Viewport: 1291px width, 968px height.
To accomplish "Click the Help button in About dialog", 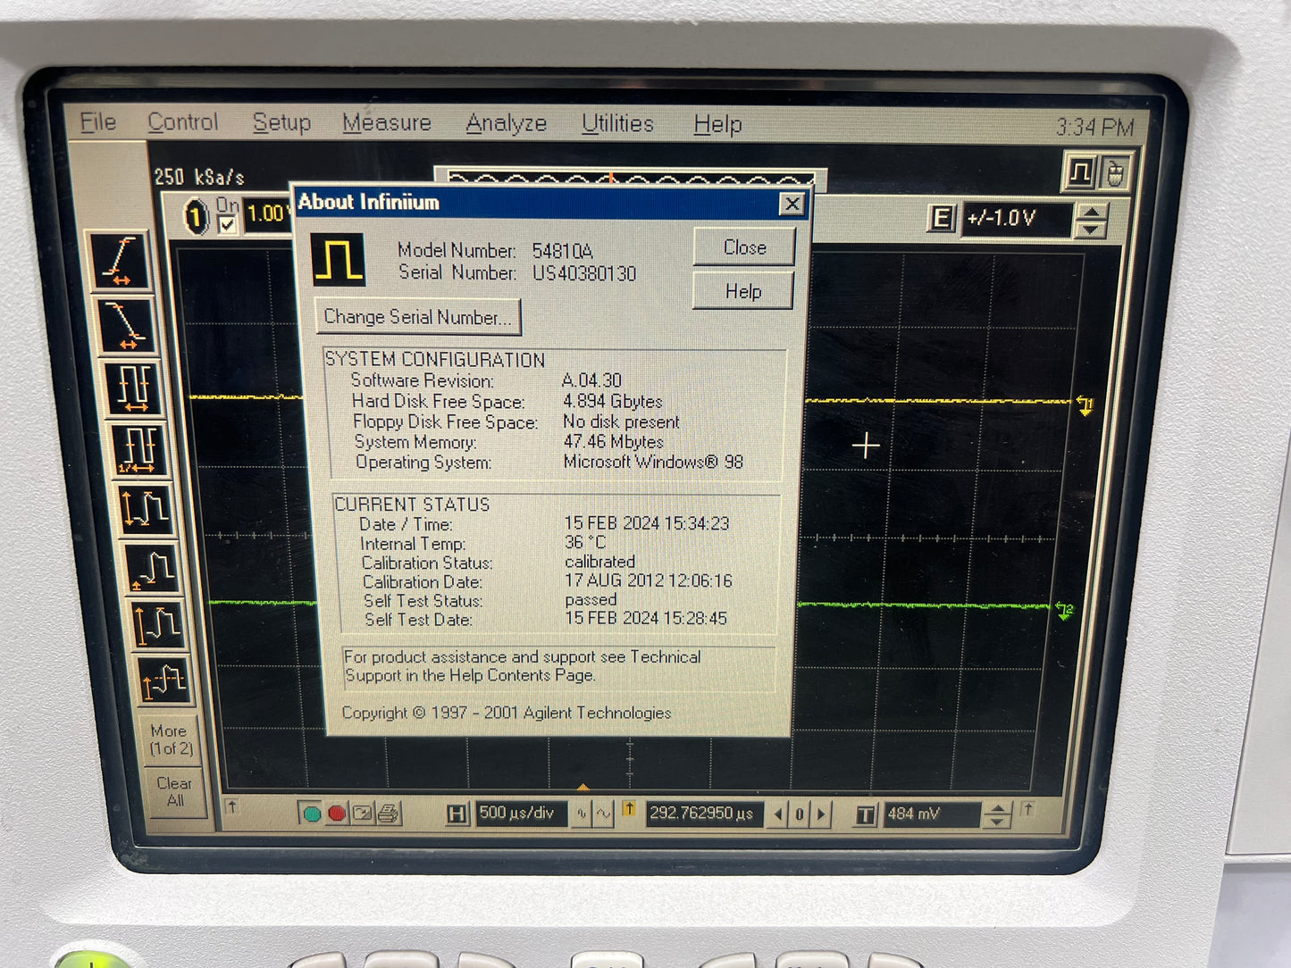I will pyautogui.click(x=742, y=291).
